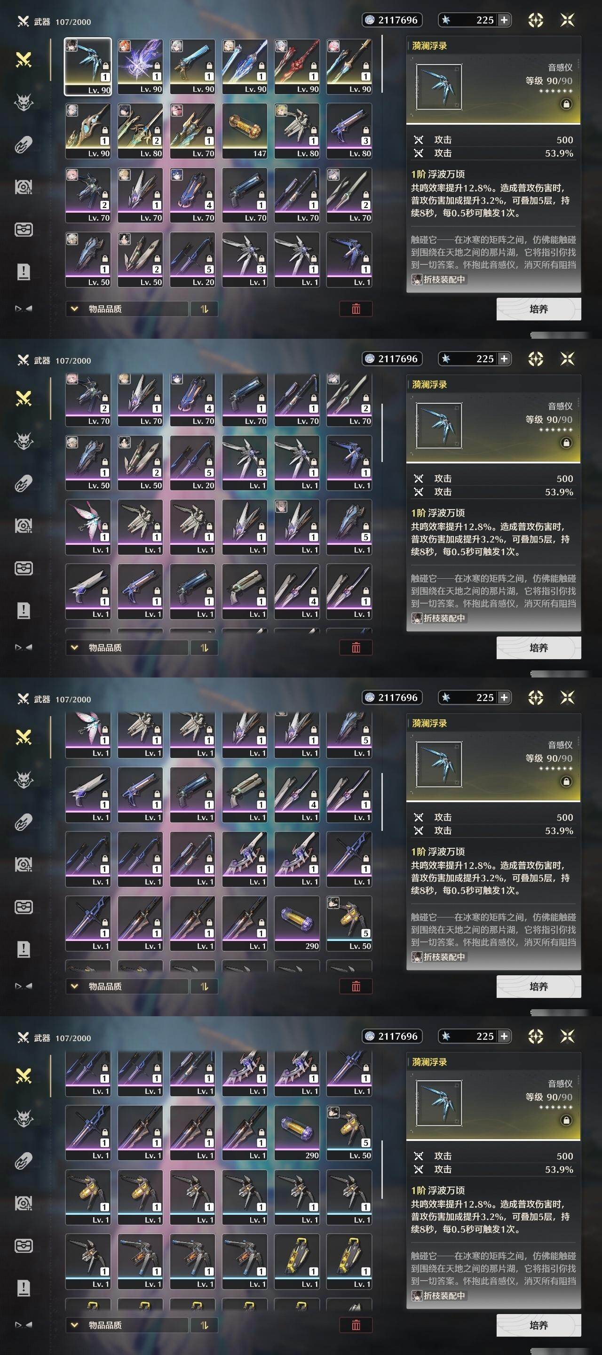Toggle the sort order arrows beside the topmost 物品品质
602x1355 pixels.
(205, 309)
